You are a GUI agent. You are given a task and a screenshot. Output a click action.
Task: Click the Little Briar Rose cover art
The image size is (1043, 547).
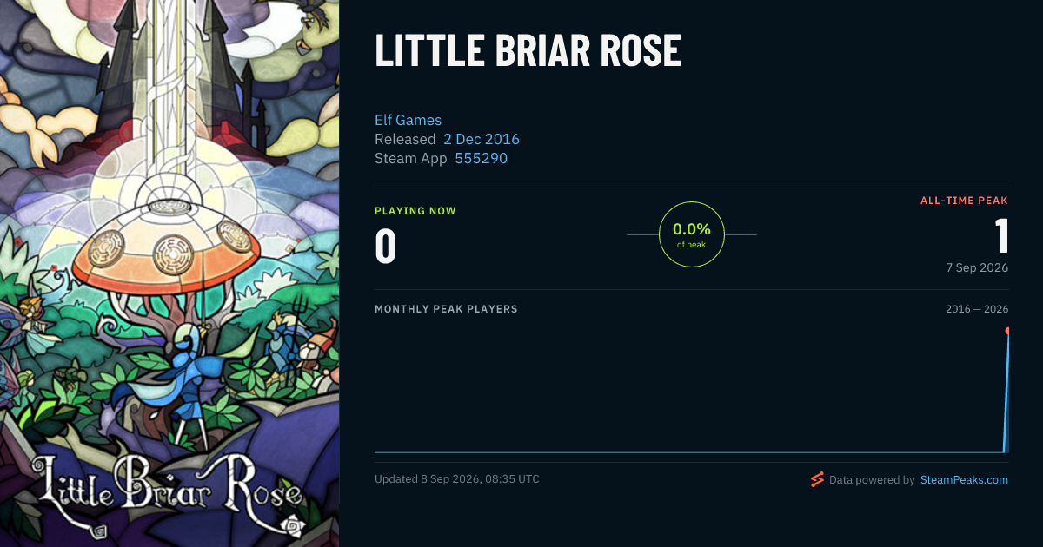click(169, 273)
